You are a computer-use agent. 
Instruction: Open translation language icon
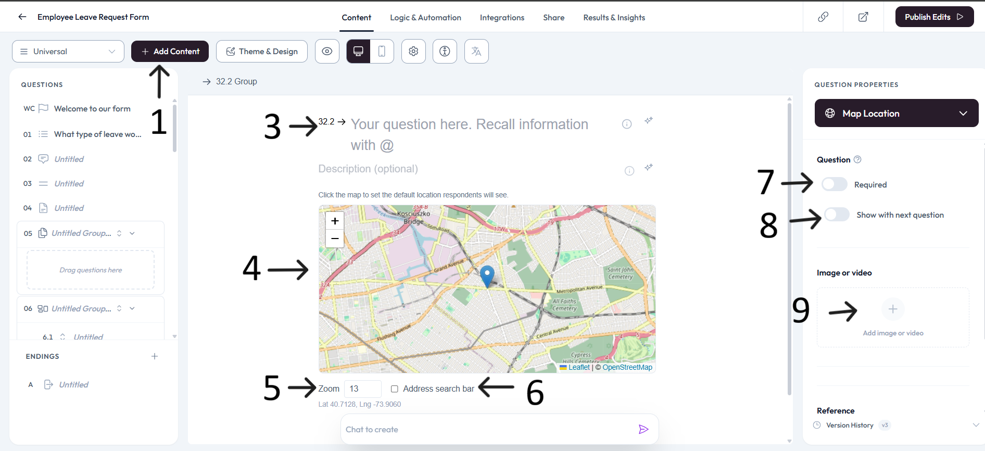tap(476, 51)
